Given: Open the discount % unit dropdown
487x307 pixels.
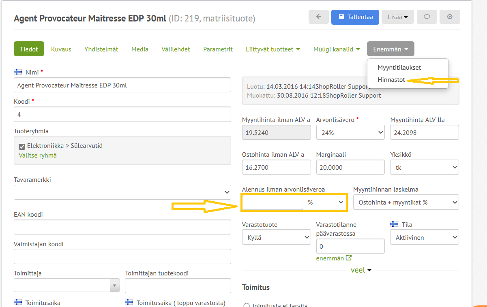Looking at the screenshot, I should tap(324, 202).
